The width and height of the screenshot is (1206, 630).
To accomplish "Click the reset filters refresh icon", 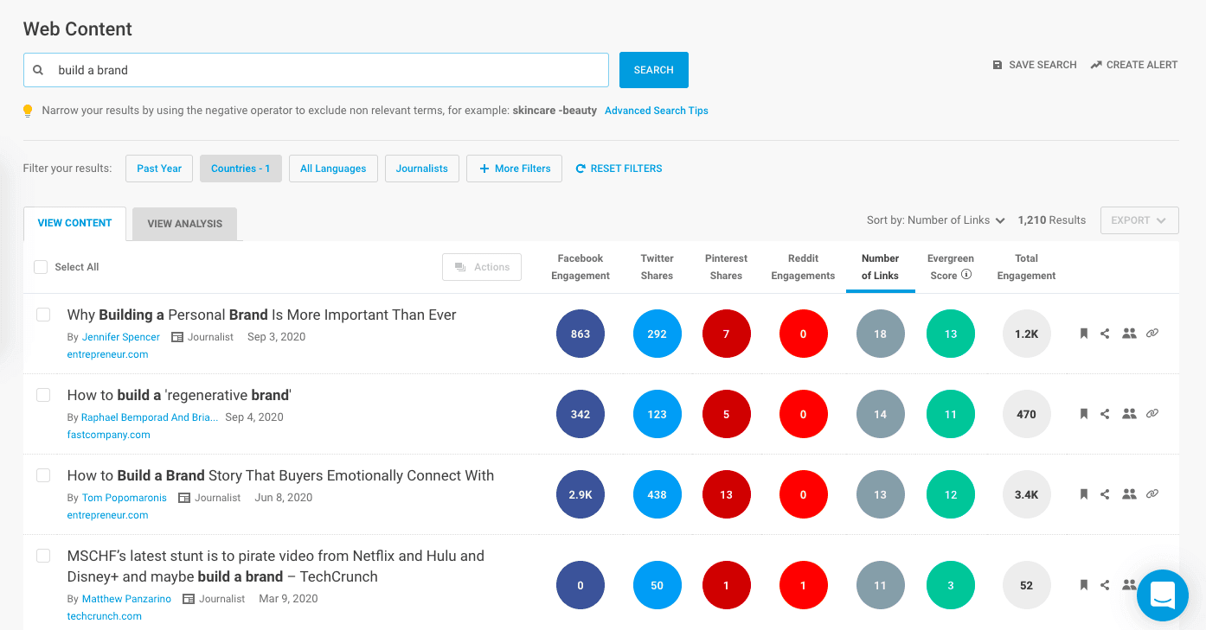I will (581, 169).
